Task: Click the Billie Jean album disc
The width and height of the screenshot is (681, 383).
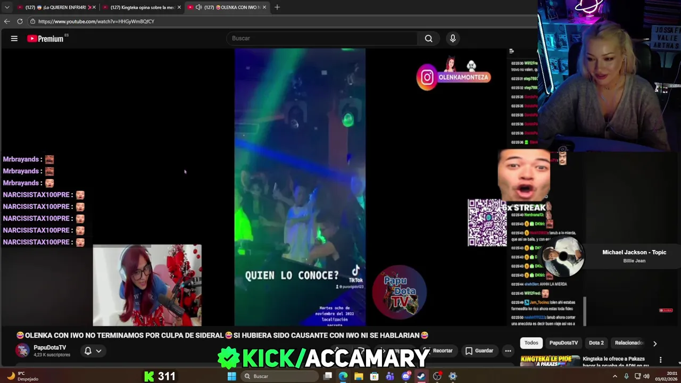Action: (563, 257)
